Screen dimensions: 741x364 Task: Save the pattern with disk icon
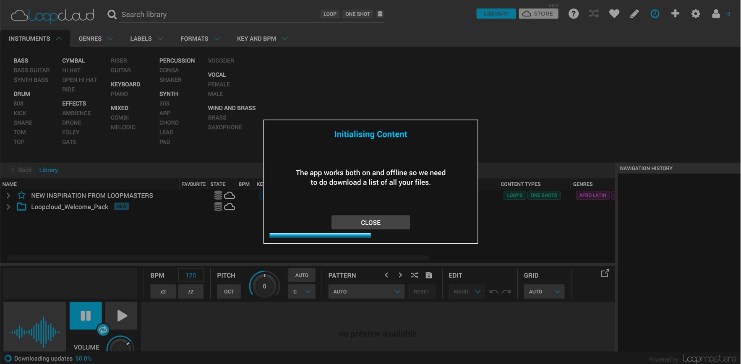click(x=429, y=275)
